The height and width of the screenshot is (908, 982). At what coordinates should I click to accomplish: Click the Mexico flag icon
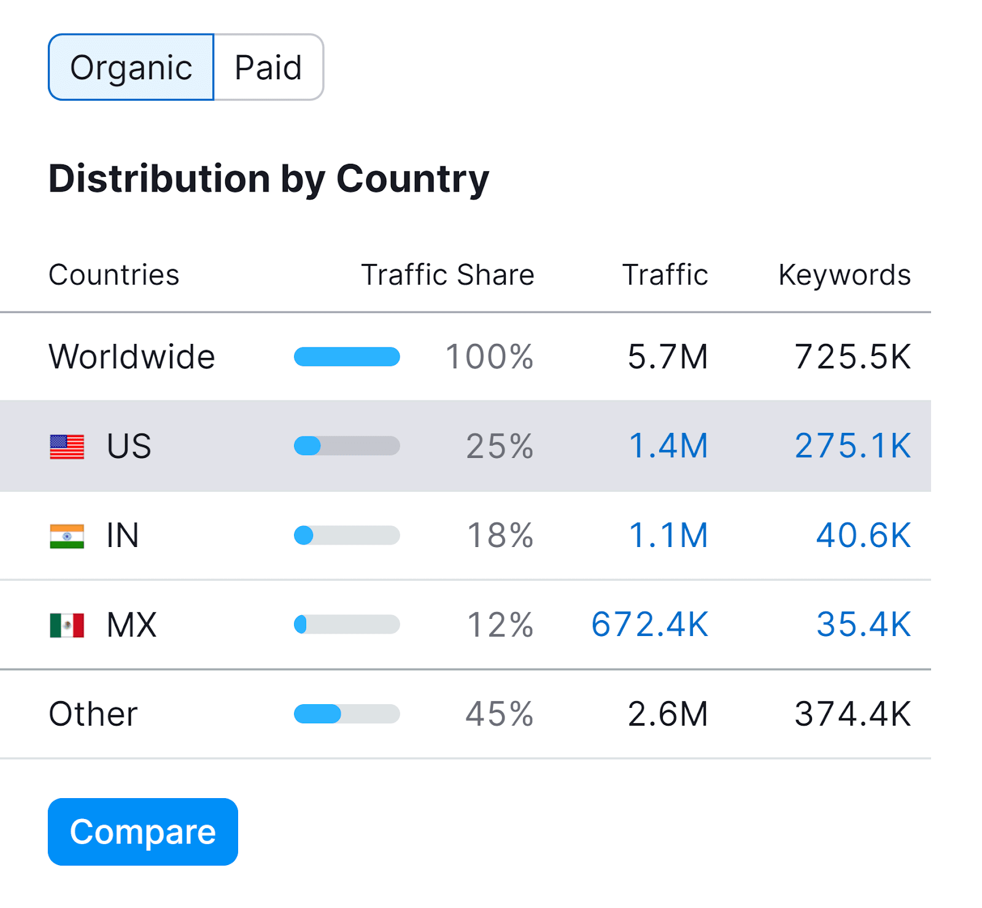coord(66,624)
